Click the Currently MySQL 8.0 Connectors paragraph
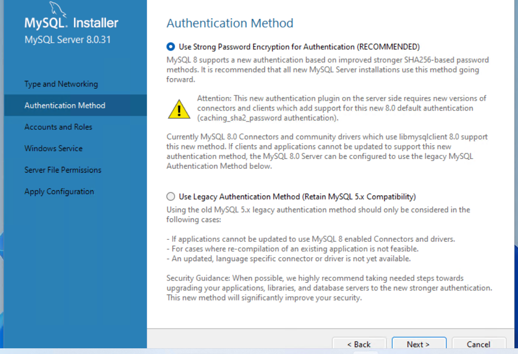 click(327, 151)
